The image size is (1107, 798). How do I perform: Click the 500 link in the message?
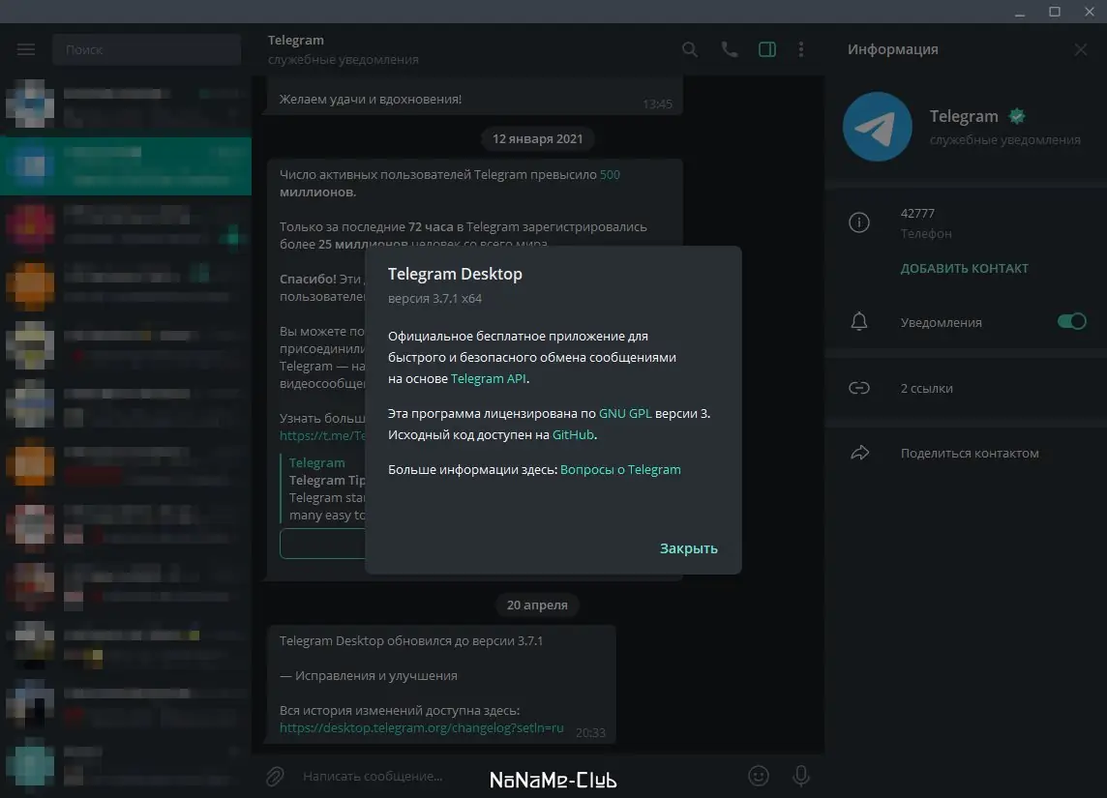[x=610, y=174]
